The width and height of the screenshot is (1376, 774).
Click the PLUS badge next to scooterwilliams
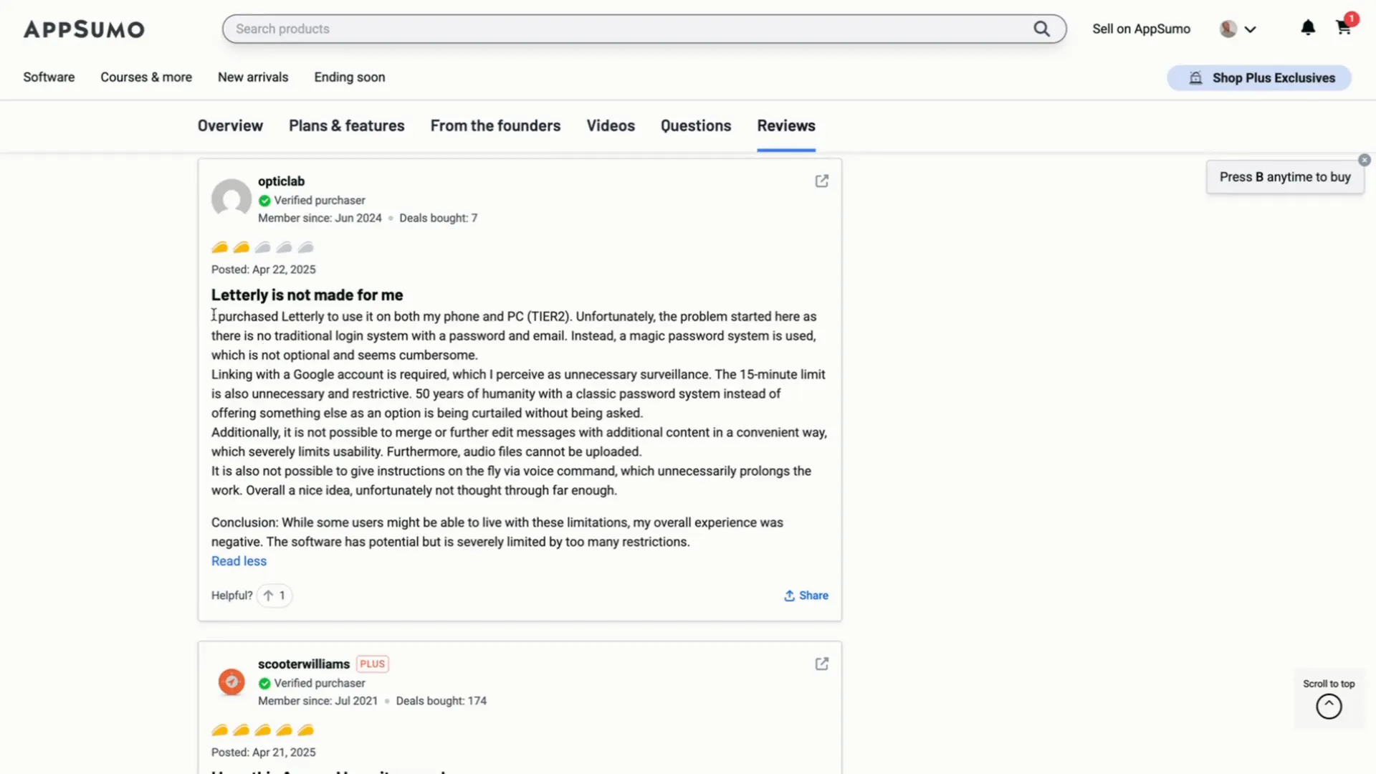[373, 664]
